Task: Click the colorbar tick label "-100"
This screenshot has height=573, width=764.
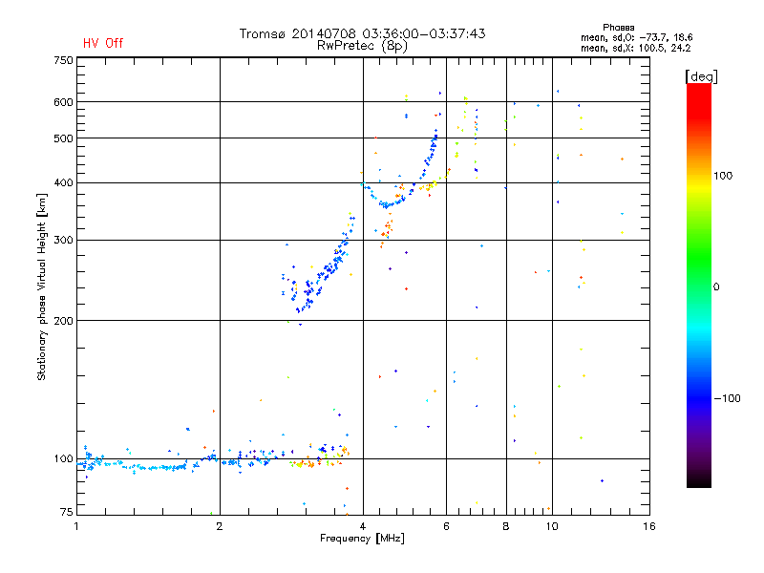Action: [727, 398]
